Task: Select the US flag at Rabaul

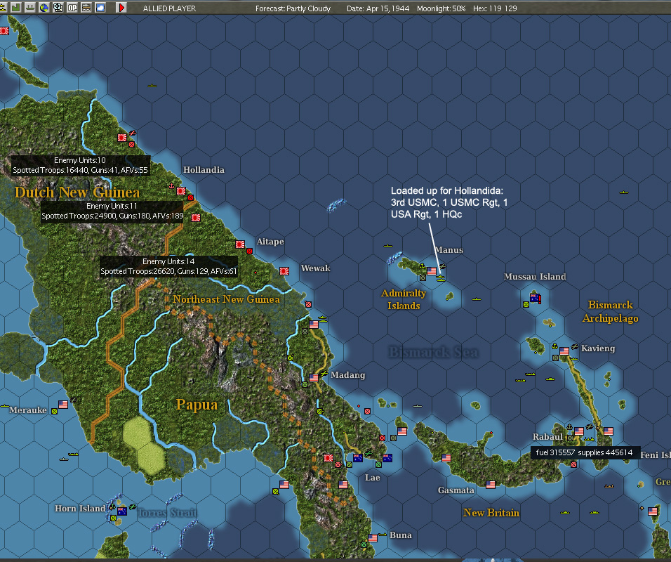Action: click(579, 431)
